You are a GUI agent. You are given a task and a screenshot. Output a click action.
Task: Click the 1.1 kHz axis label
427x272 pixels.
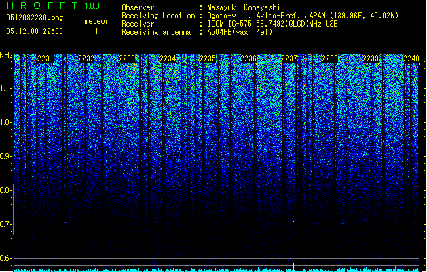5,88
